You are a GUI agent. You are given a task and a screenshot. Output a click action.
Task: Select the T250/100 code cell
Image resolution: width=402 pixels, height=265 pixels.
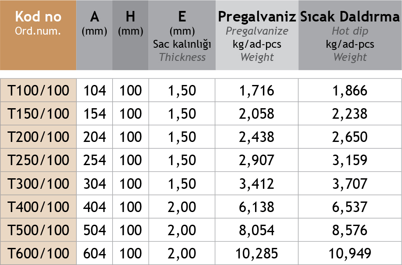(38, 160)
